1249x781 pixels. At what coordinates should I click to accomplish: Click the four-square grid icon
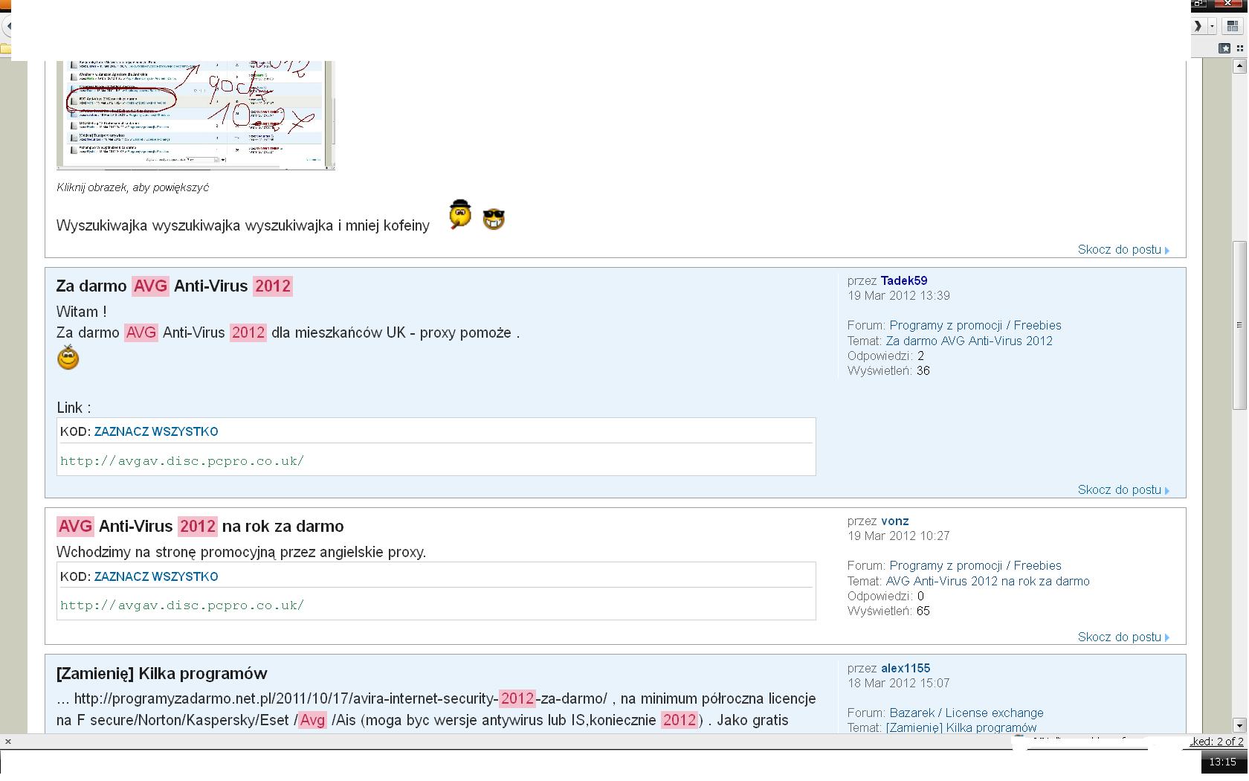1241,48
